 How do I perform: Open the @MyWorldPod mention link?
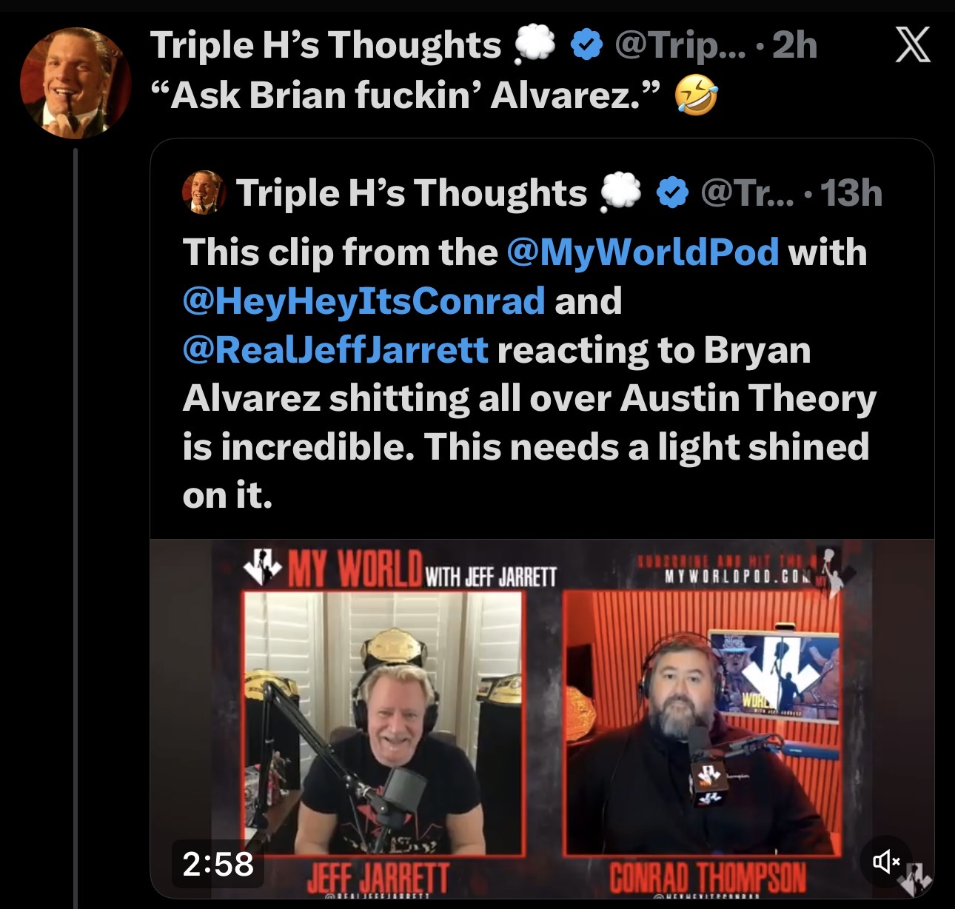coord(643,251)
